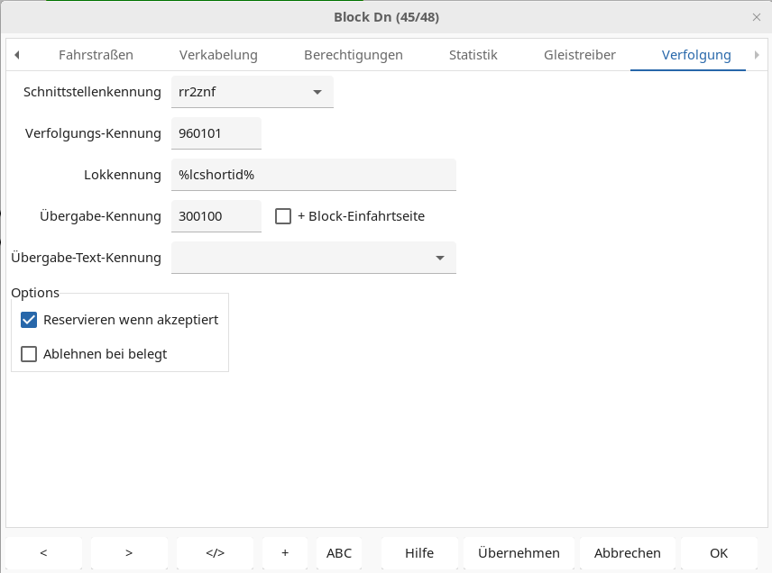
Task: Go to previous block with < button
Action: [43, 553]
